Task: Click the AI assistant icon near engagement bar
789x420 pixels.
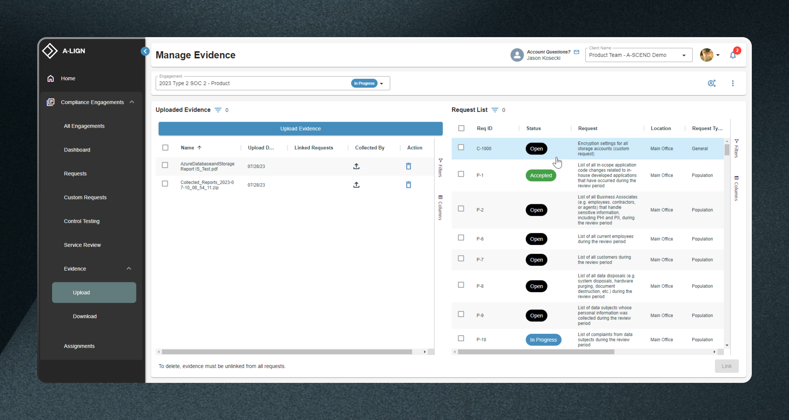Action: coord(712,83)
